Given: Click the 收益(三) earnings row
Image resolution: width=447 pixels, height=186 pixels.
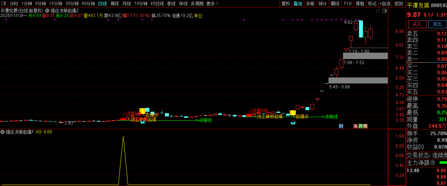Looking at the screenshot, I should point(426,147).
